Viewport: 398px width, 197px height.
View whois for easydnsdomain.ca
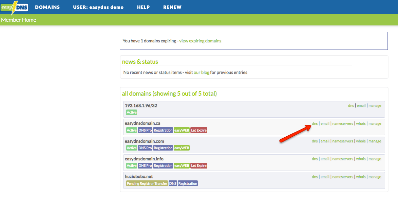tap(361, 123)
